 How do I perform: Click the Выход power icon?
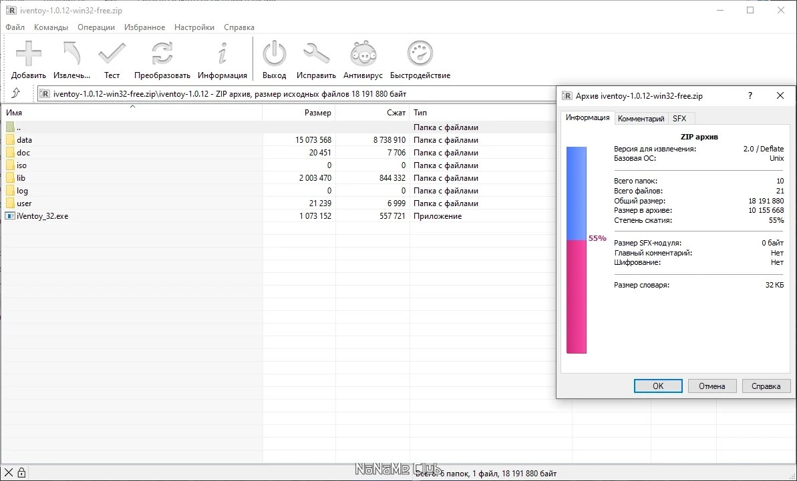coord(274,54)
